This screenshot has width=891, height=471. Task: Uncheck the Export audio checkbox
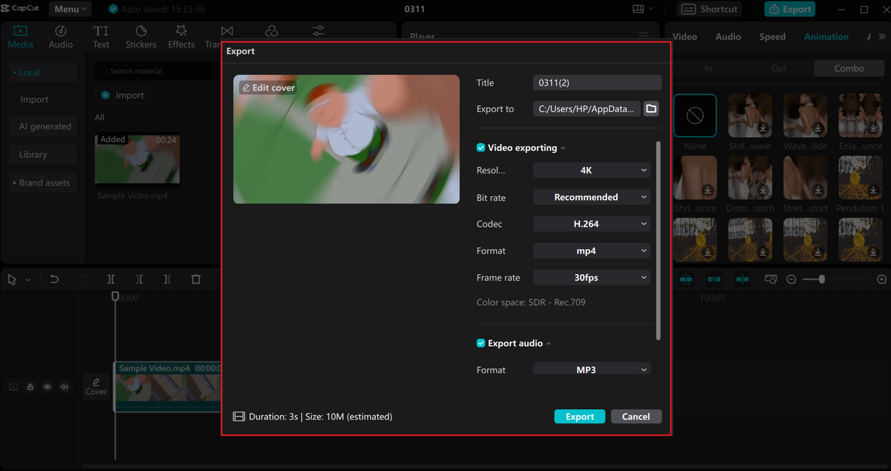coord(481,343)
